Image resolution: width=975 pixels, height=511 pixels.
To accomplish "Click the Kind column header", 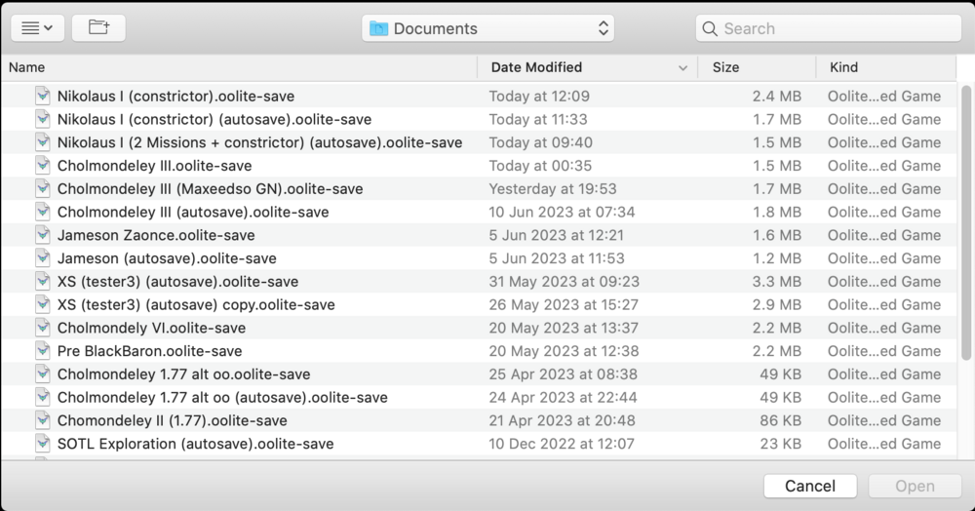I will pyautogui.click(x=843, y=67).
